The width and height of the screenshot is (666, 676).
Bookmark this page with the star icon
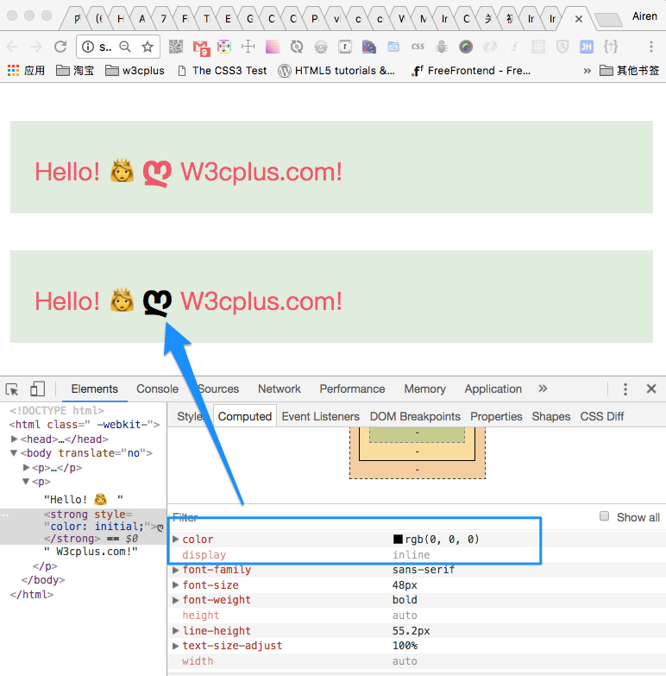coord(148,47)
